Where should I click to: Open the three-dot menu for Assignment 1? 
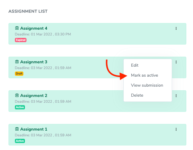pos(176,129)
